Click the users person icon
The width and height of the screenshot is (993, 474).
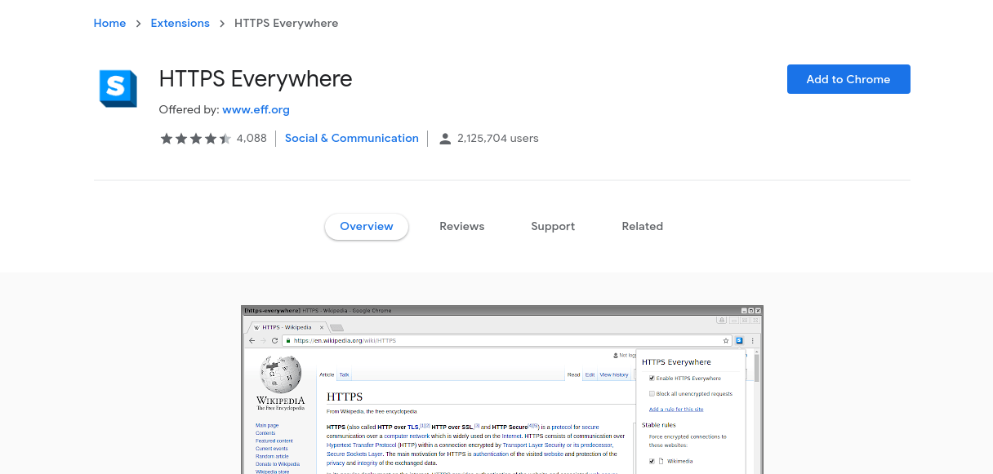tap(445, 139)
